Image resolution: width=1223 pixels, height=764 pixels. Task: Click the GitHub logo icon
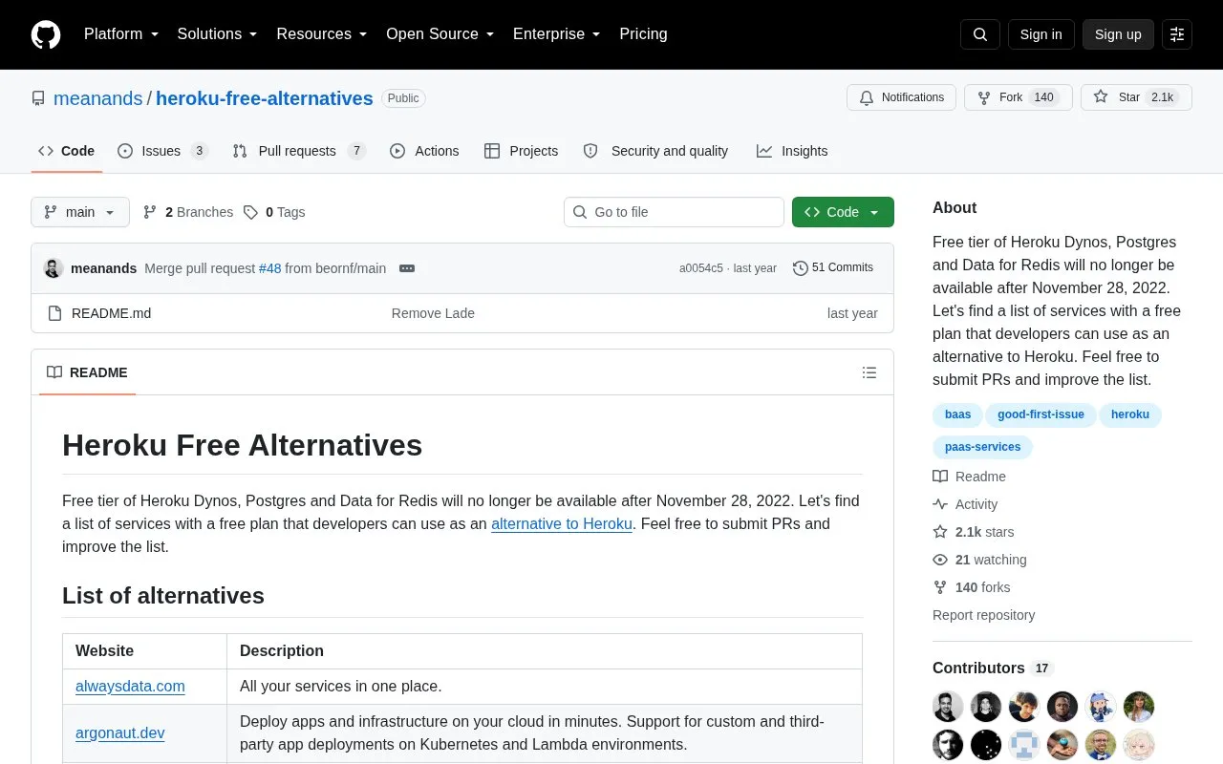[46, 34]
